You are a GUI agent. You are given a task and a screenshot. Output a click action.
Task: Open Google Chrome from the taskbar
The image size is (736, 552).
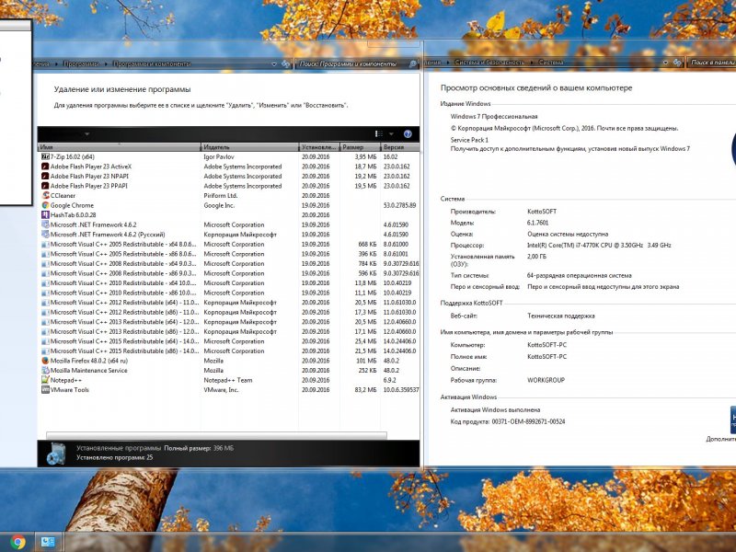click(x=17, y=542)
